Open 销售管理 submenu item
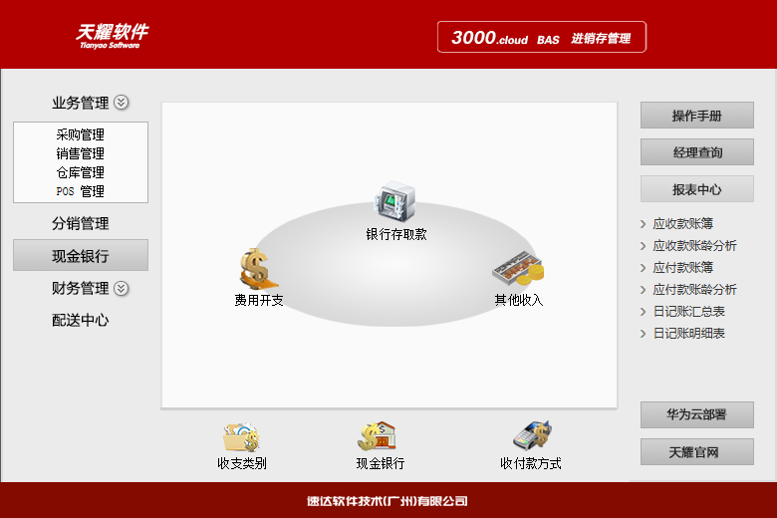Image resolution: width=777 pixels, height=518 pixels. (81, 153)
